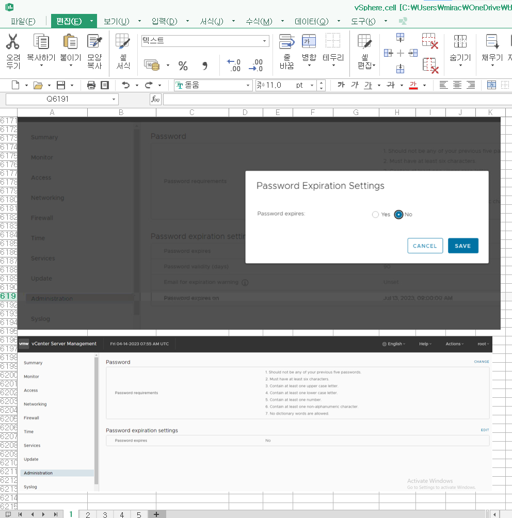The width and height of the screenshot is (512, 518).
Task: Click the 붙이기 (paste) clipboard icon
Action: [70, 42]
